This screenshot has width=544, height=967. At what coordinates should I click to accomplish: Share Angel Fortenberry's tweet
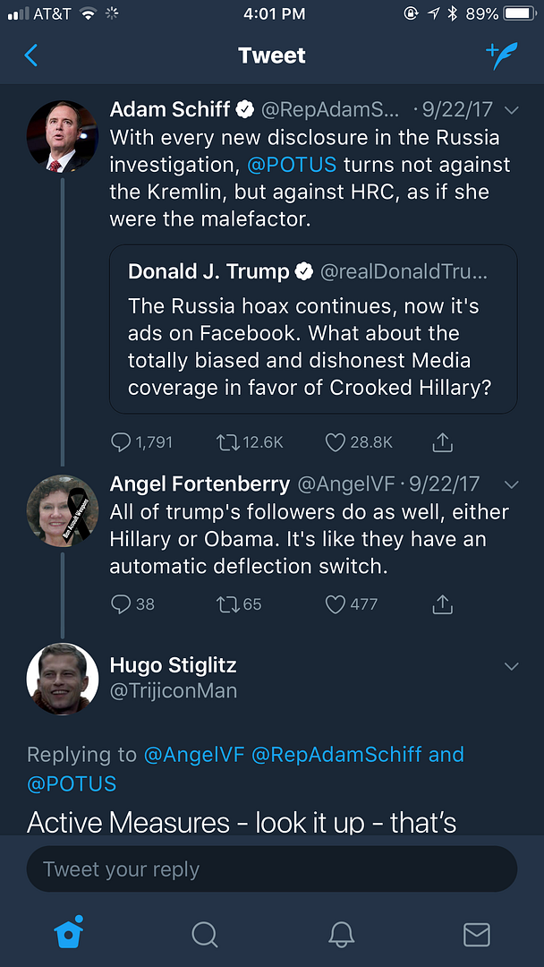click(x=442, y=604)
